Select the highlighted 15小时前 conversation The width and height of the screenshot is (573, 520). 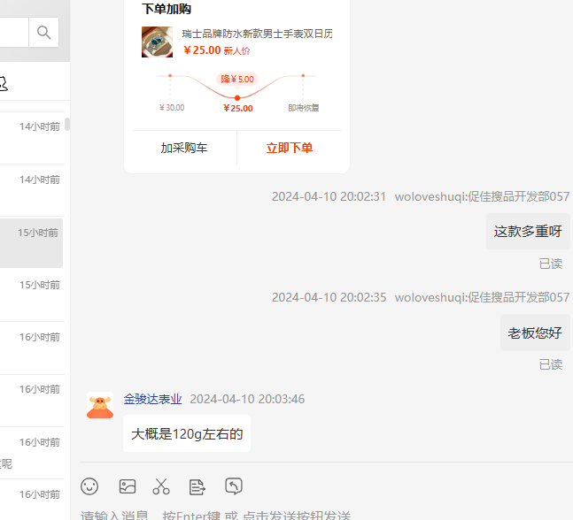click(31, 242)
